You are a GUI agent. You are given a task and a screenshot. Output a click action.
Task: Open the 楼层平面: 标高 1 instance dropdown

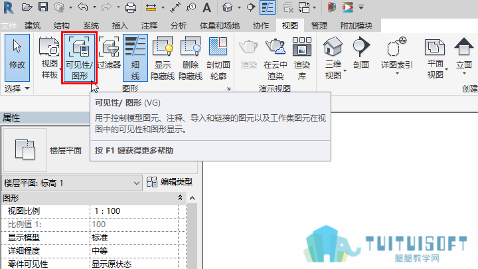72,183
